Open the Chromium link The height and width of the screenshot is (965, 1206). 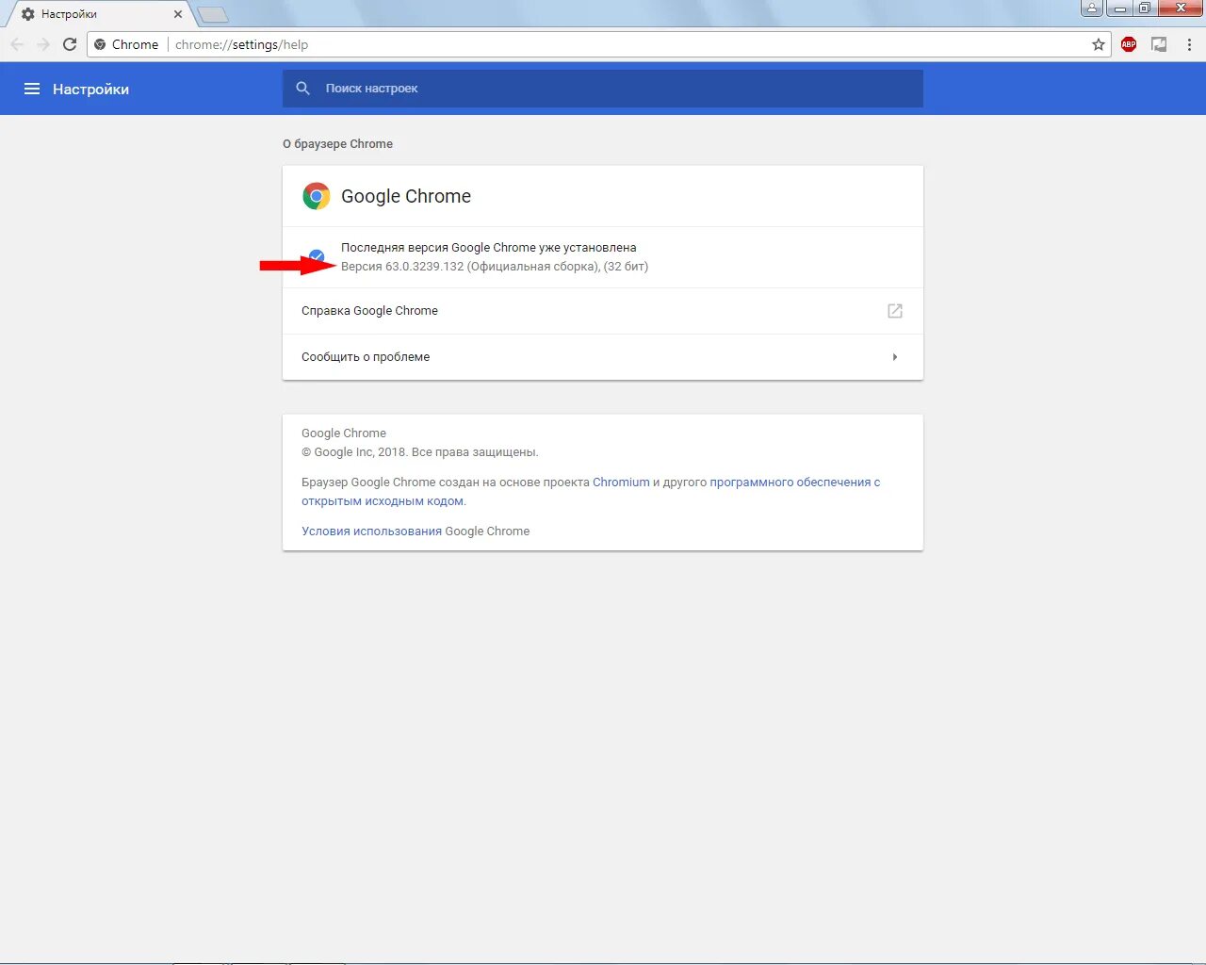pyautogui.click(x=621, y=482)
